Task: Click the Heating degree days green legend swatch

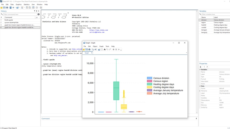Action: pyautogui.click(x=149, y=84)
